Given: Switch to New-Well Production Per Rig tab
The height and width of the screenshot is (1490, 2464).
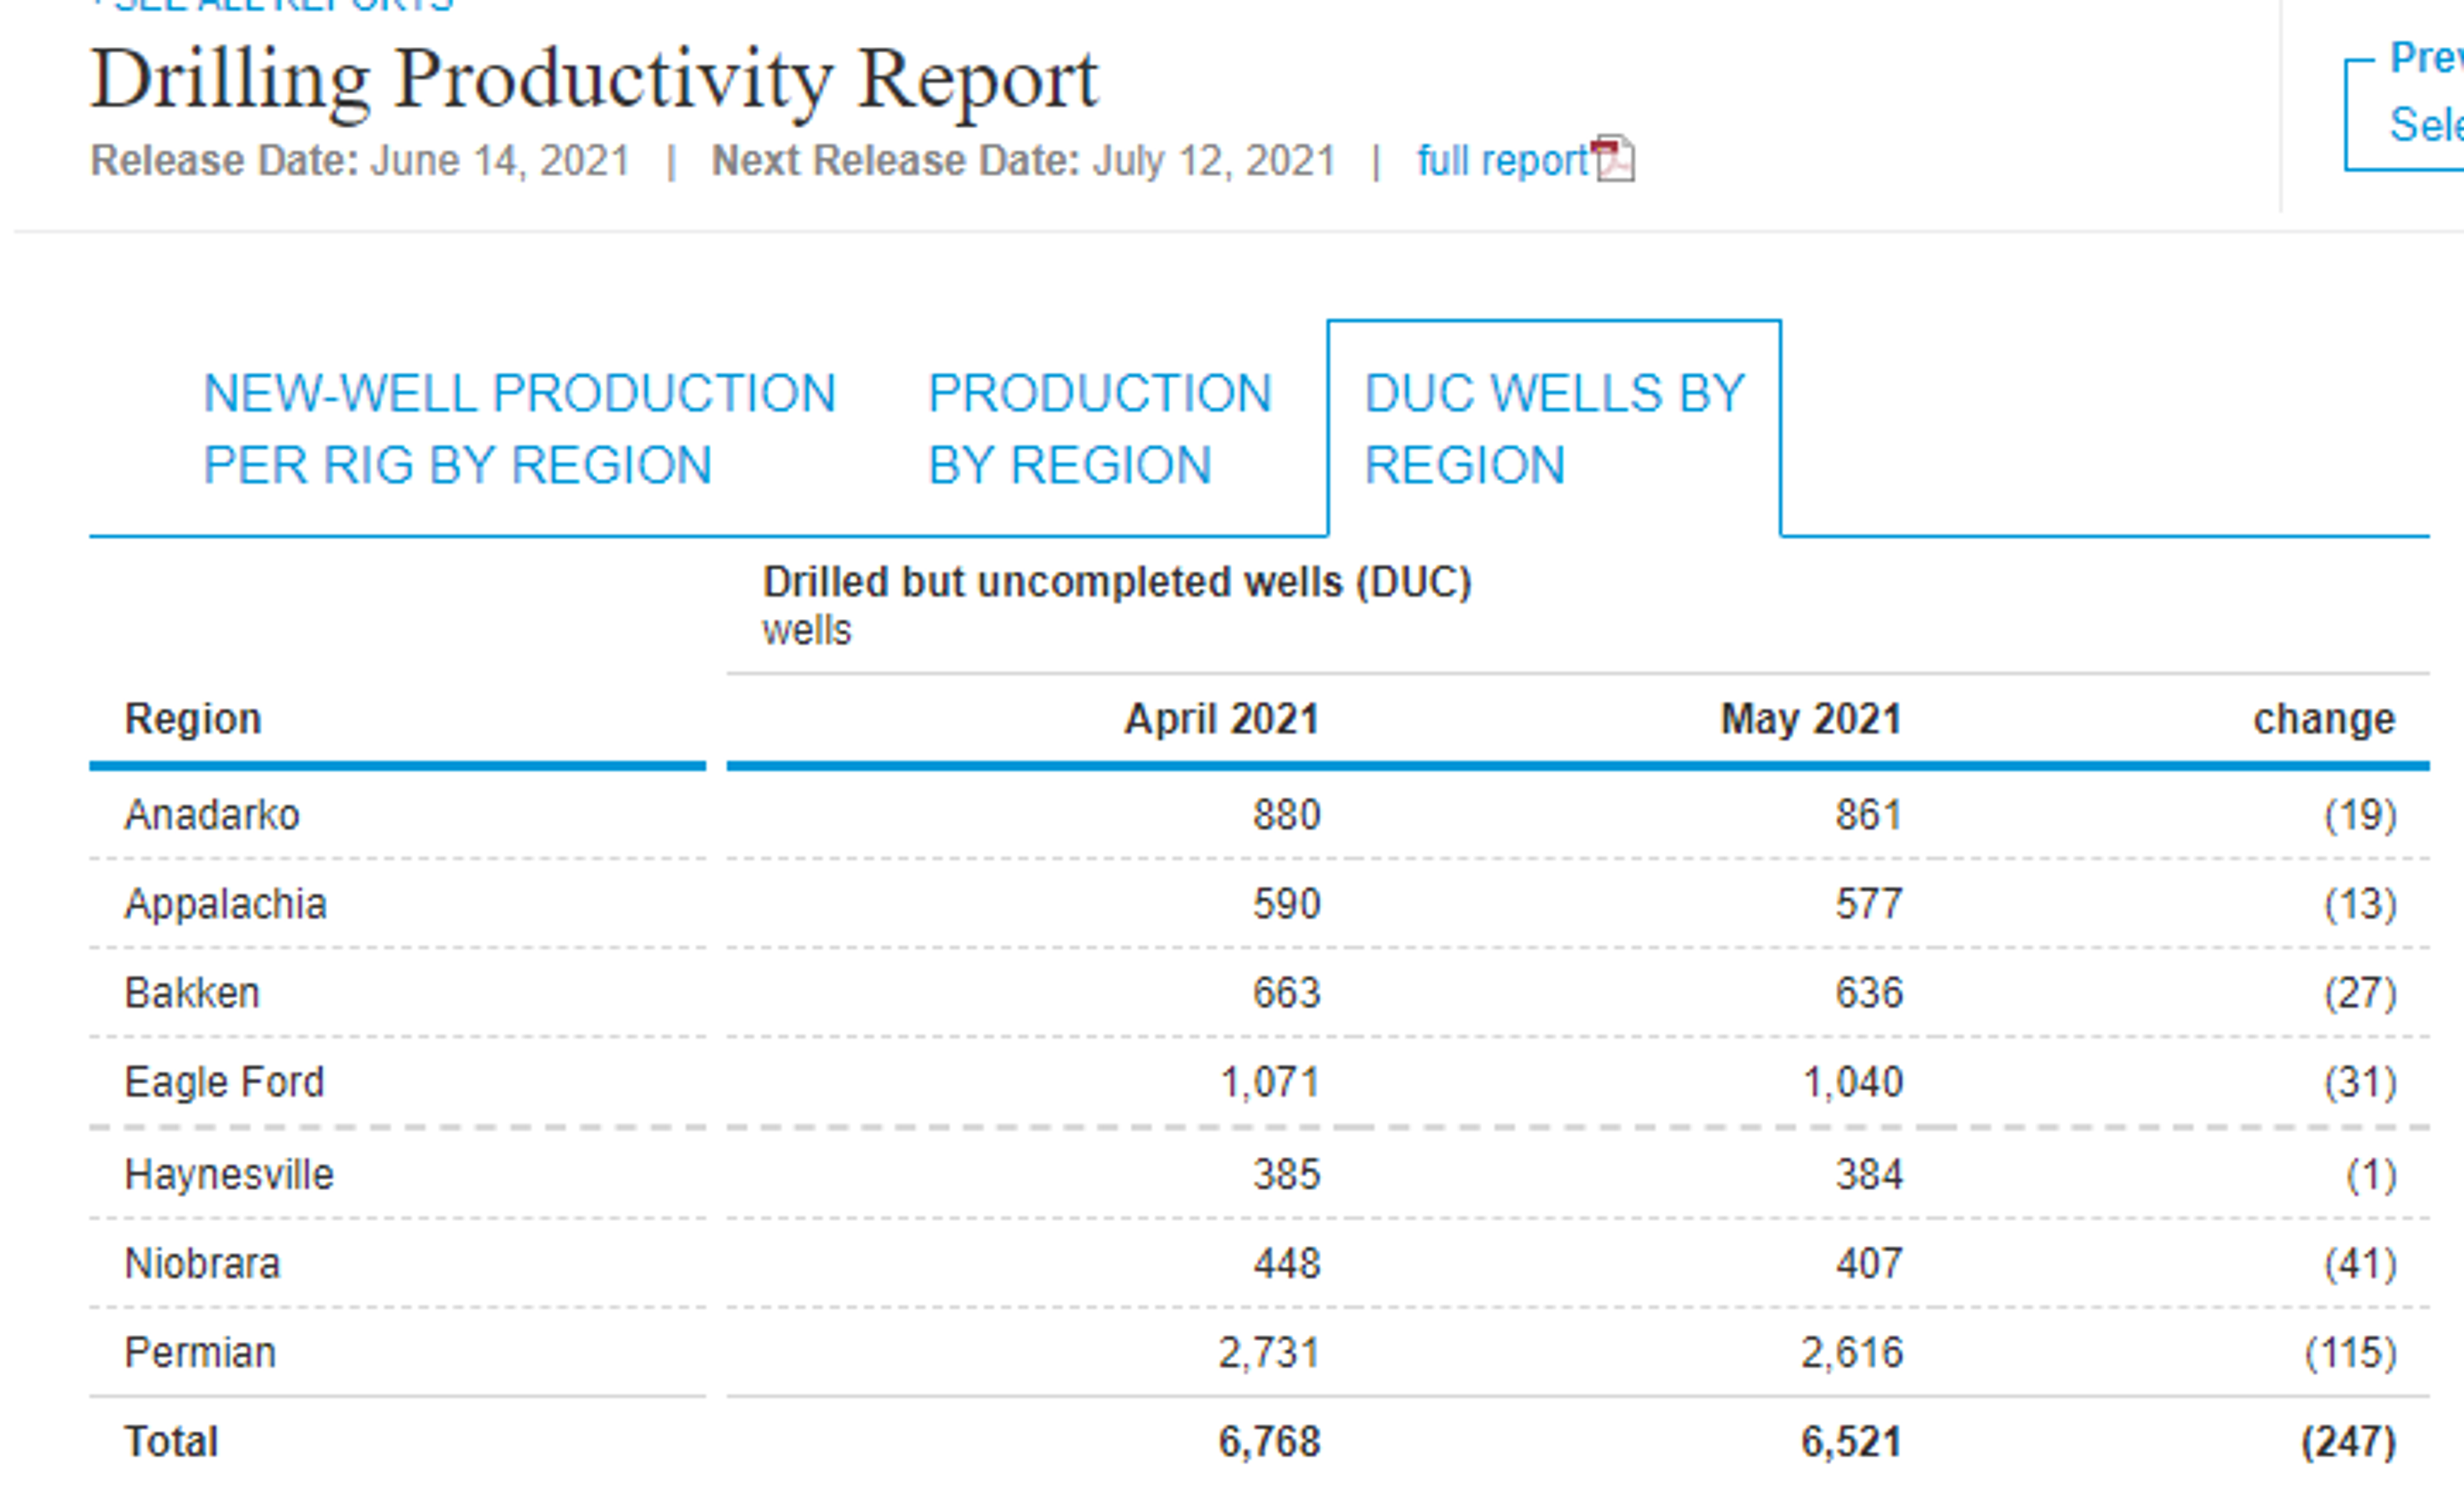Looking at the screenshot, I should coord(519,428).
